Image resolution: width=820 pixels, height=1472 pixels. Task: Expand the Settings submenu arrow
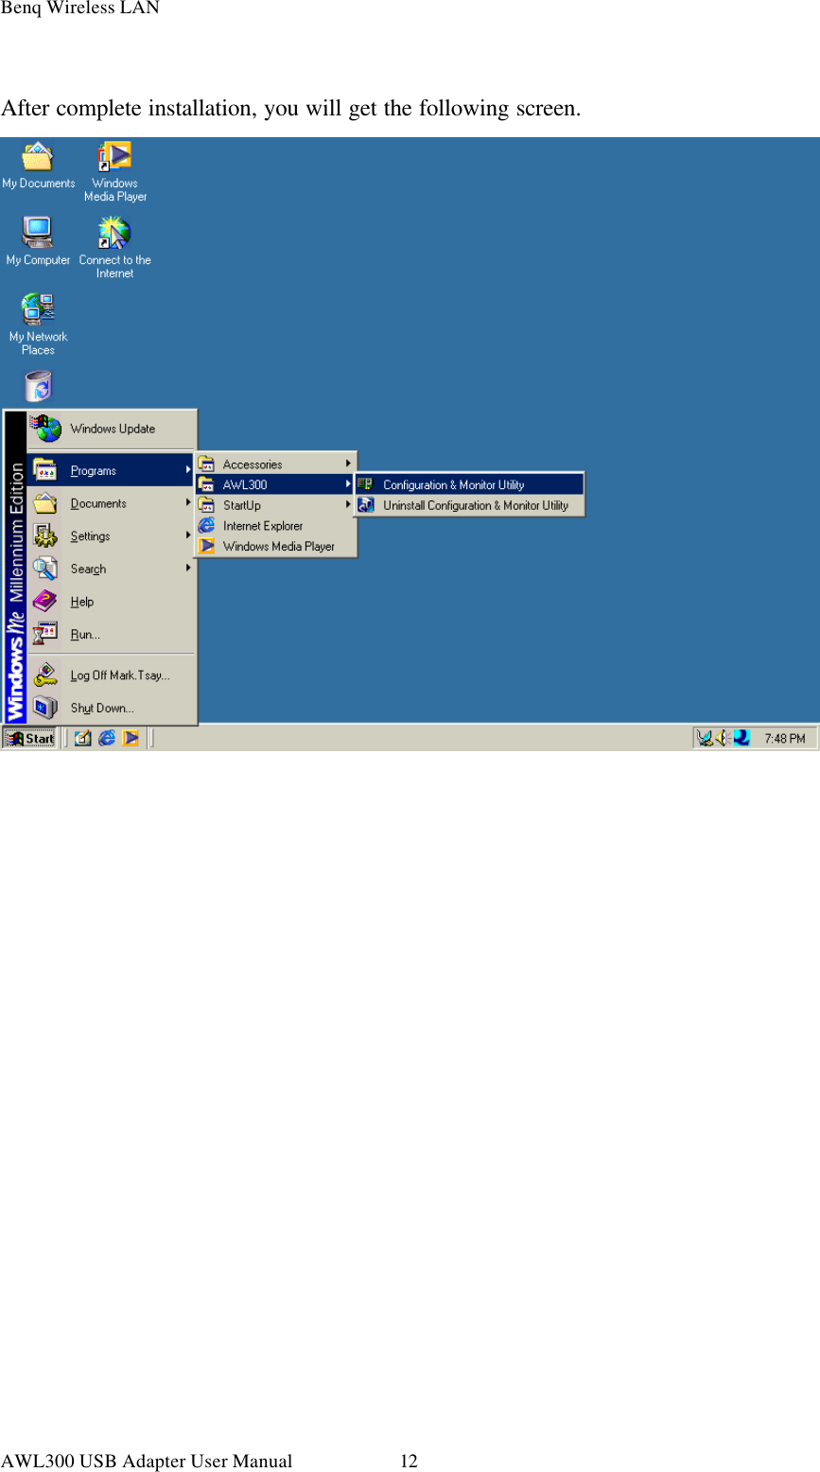(x=188, y=535)
